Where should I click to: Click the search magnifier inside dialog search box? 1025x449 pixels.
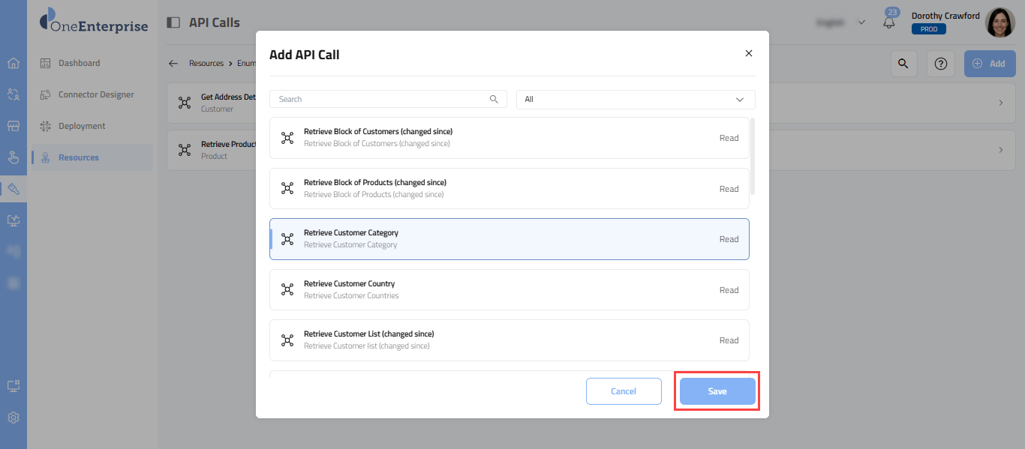pos(494,99)
